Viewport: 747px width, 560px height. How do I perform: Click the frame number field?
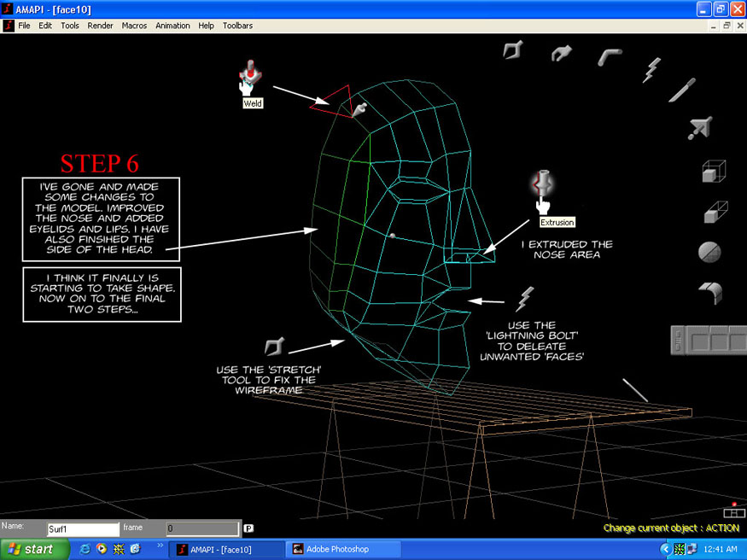[x=201, y=529]
